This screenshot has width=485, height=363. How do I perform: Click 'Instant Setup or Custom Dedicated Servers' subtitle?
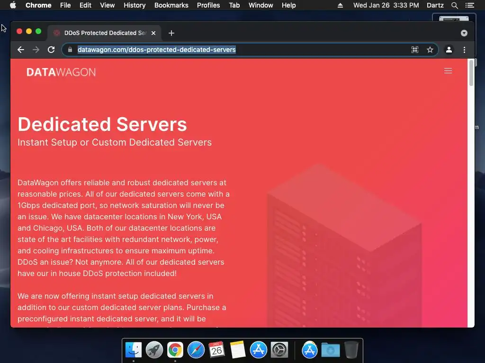pyautogui.click(x=115, y=142)
